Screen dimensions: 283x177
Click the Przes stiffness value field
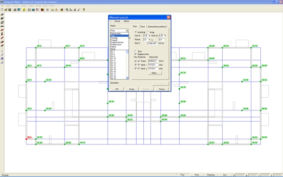tap(153, 61)
